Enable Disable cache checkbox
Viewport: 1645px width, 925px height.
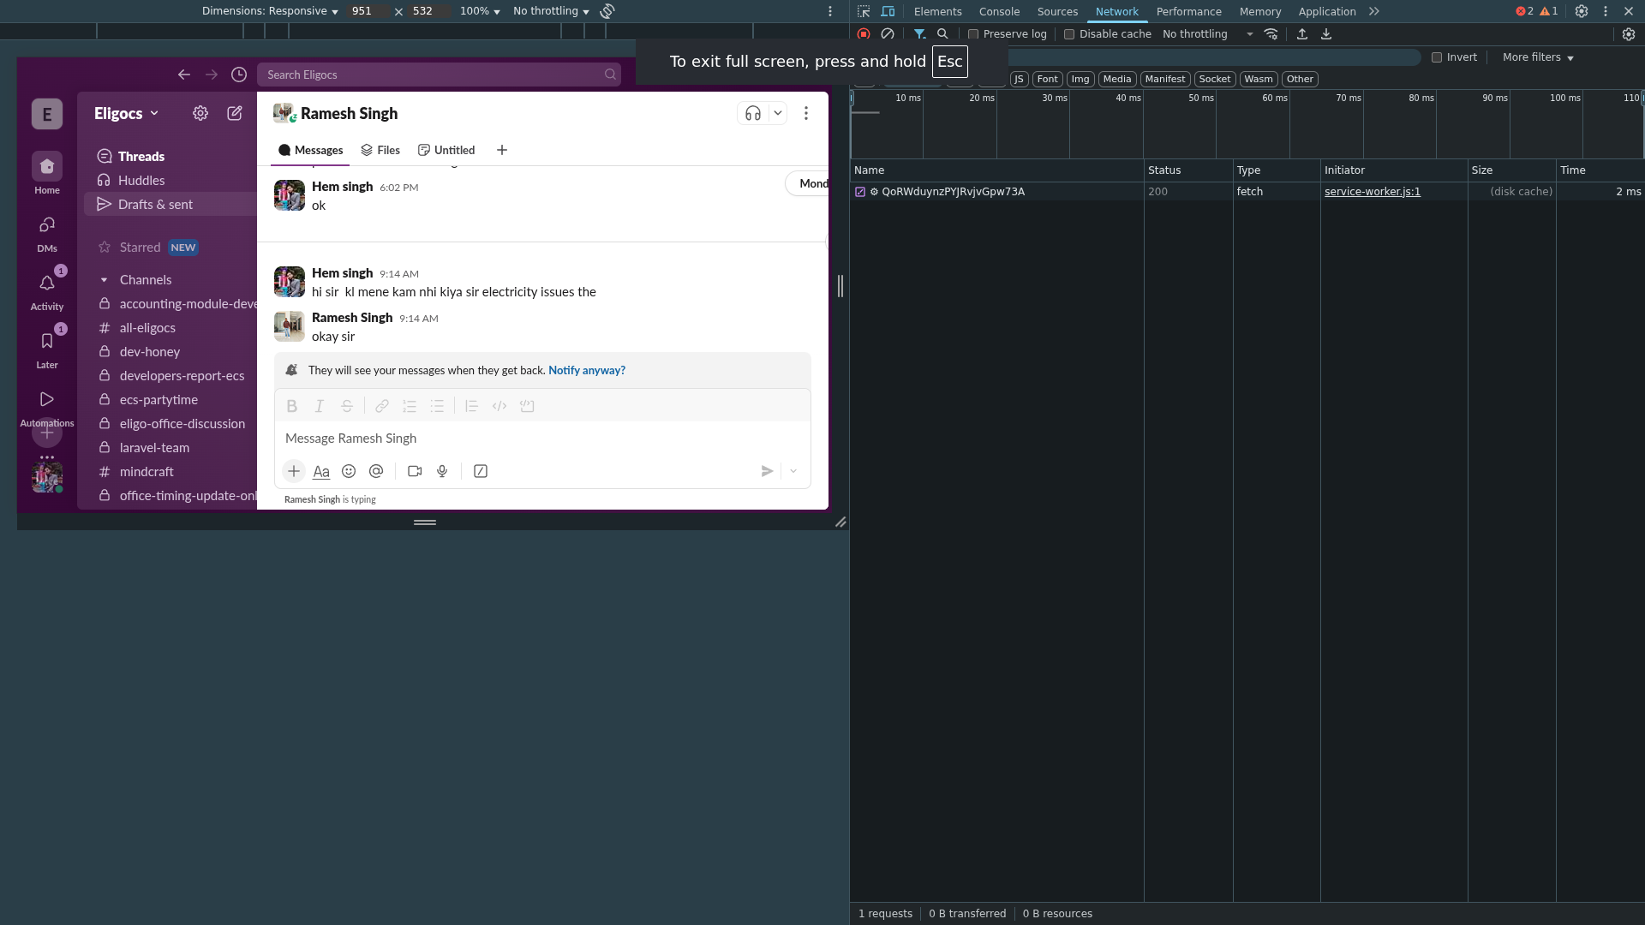pos(1069,34)
